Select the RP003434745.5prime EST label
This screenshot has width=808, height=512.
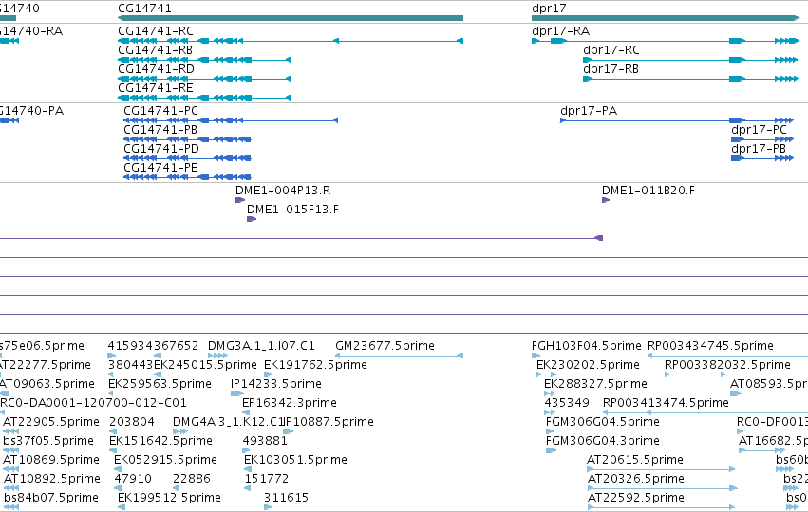click(x=710, y=346)
